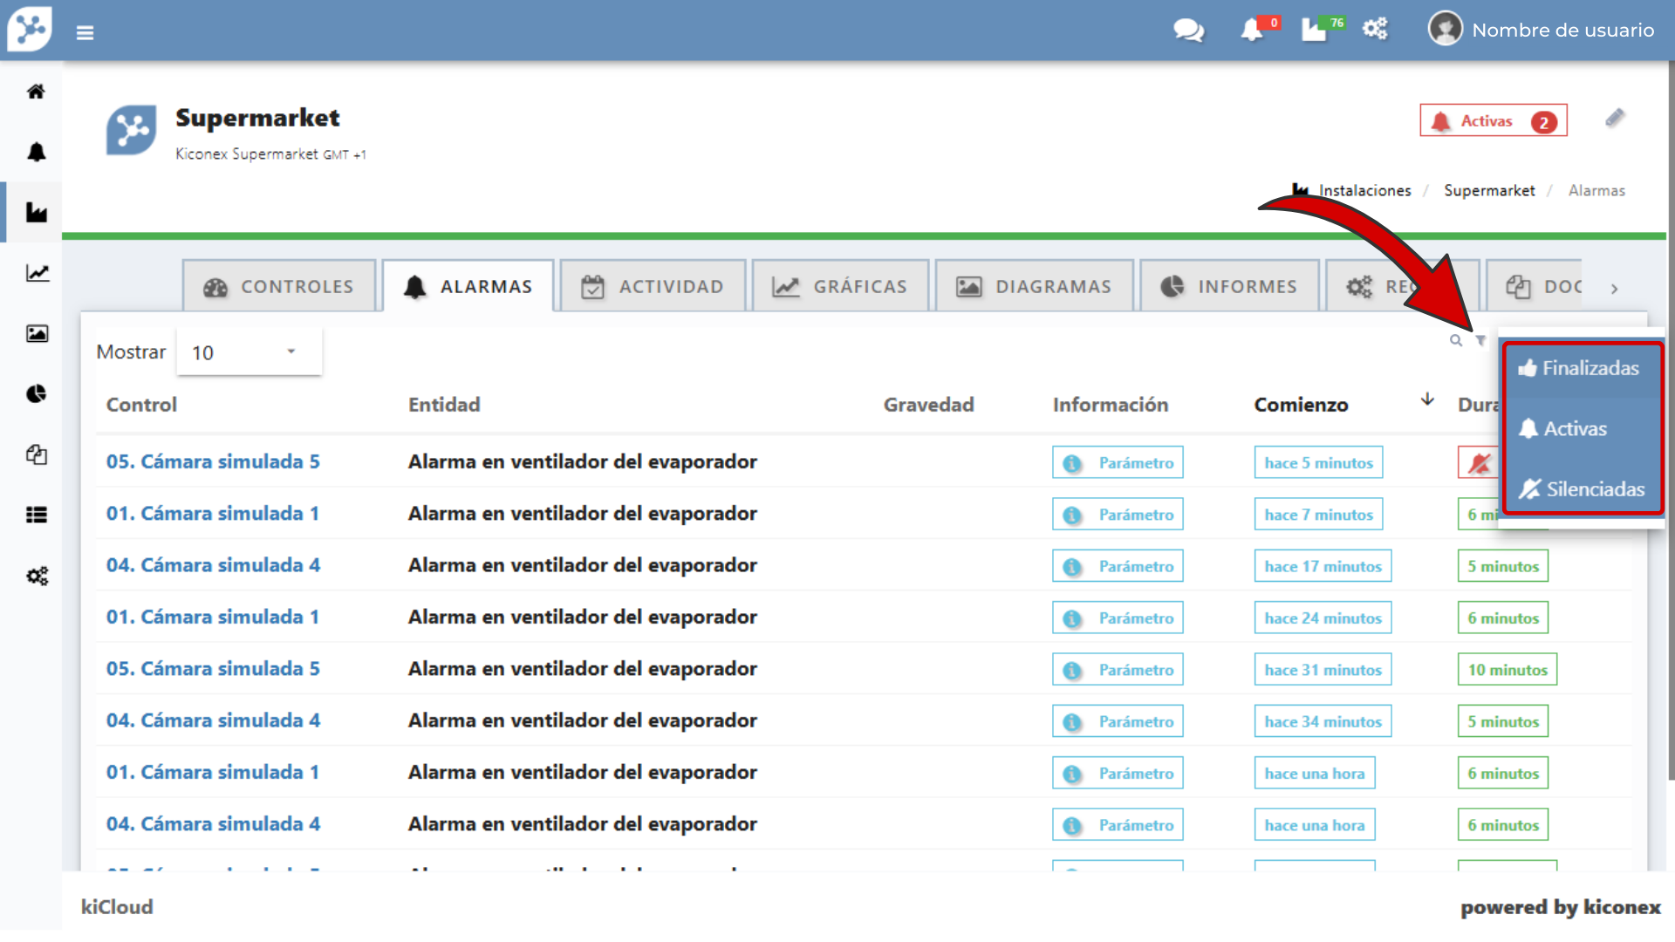Viewport: 1675px width, 942px height.
Task: Sort by Comienzo column arrow
Action: click(1427, 399)
